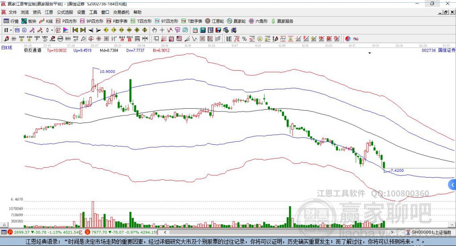Open the calculator icon
456x246 pixels.
click(x=203, y=30)
